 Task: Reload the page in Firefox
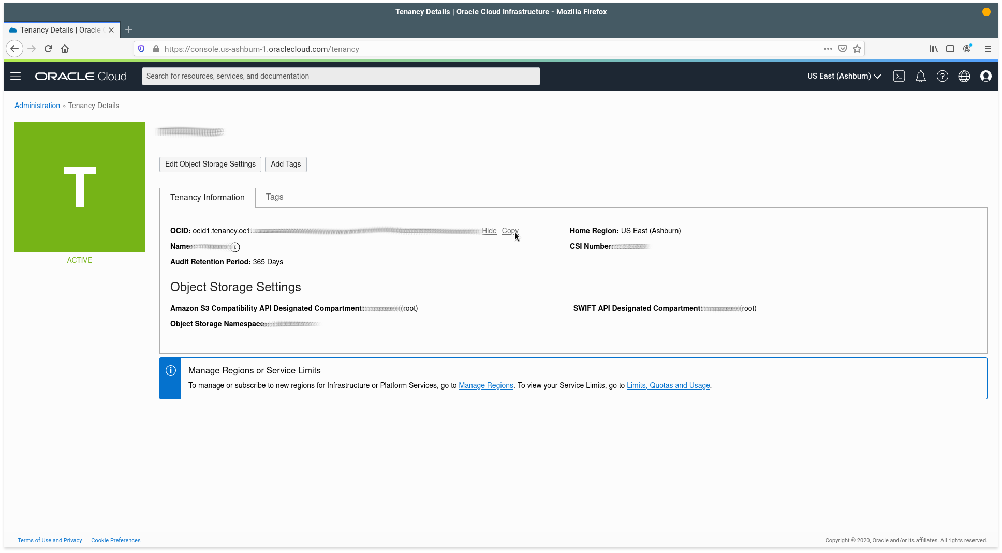coord(48,49)
